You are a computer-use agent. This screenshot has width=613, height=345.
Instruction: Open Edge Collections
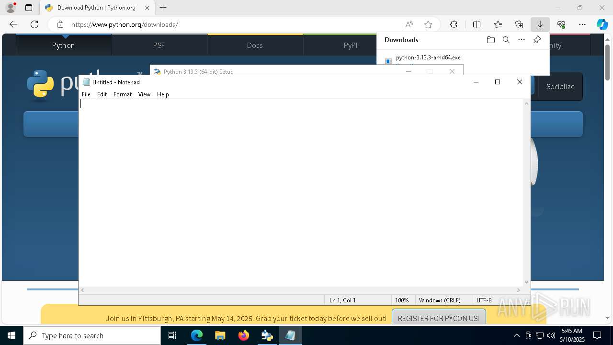tap(519, 24)
